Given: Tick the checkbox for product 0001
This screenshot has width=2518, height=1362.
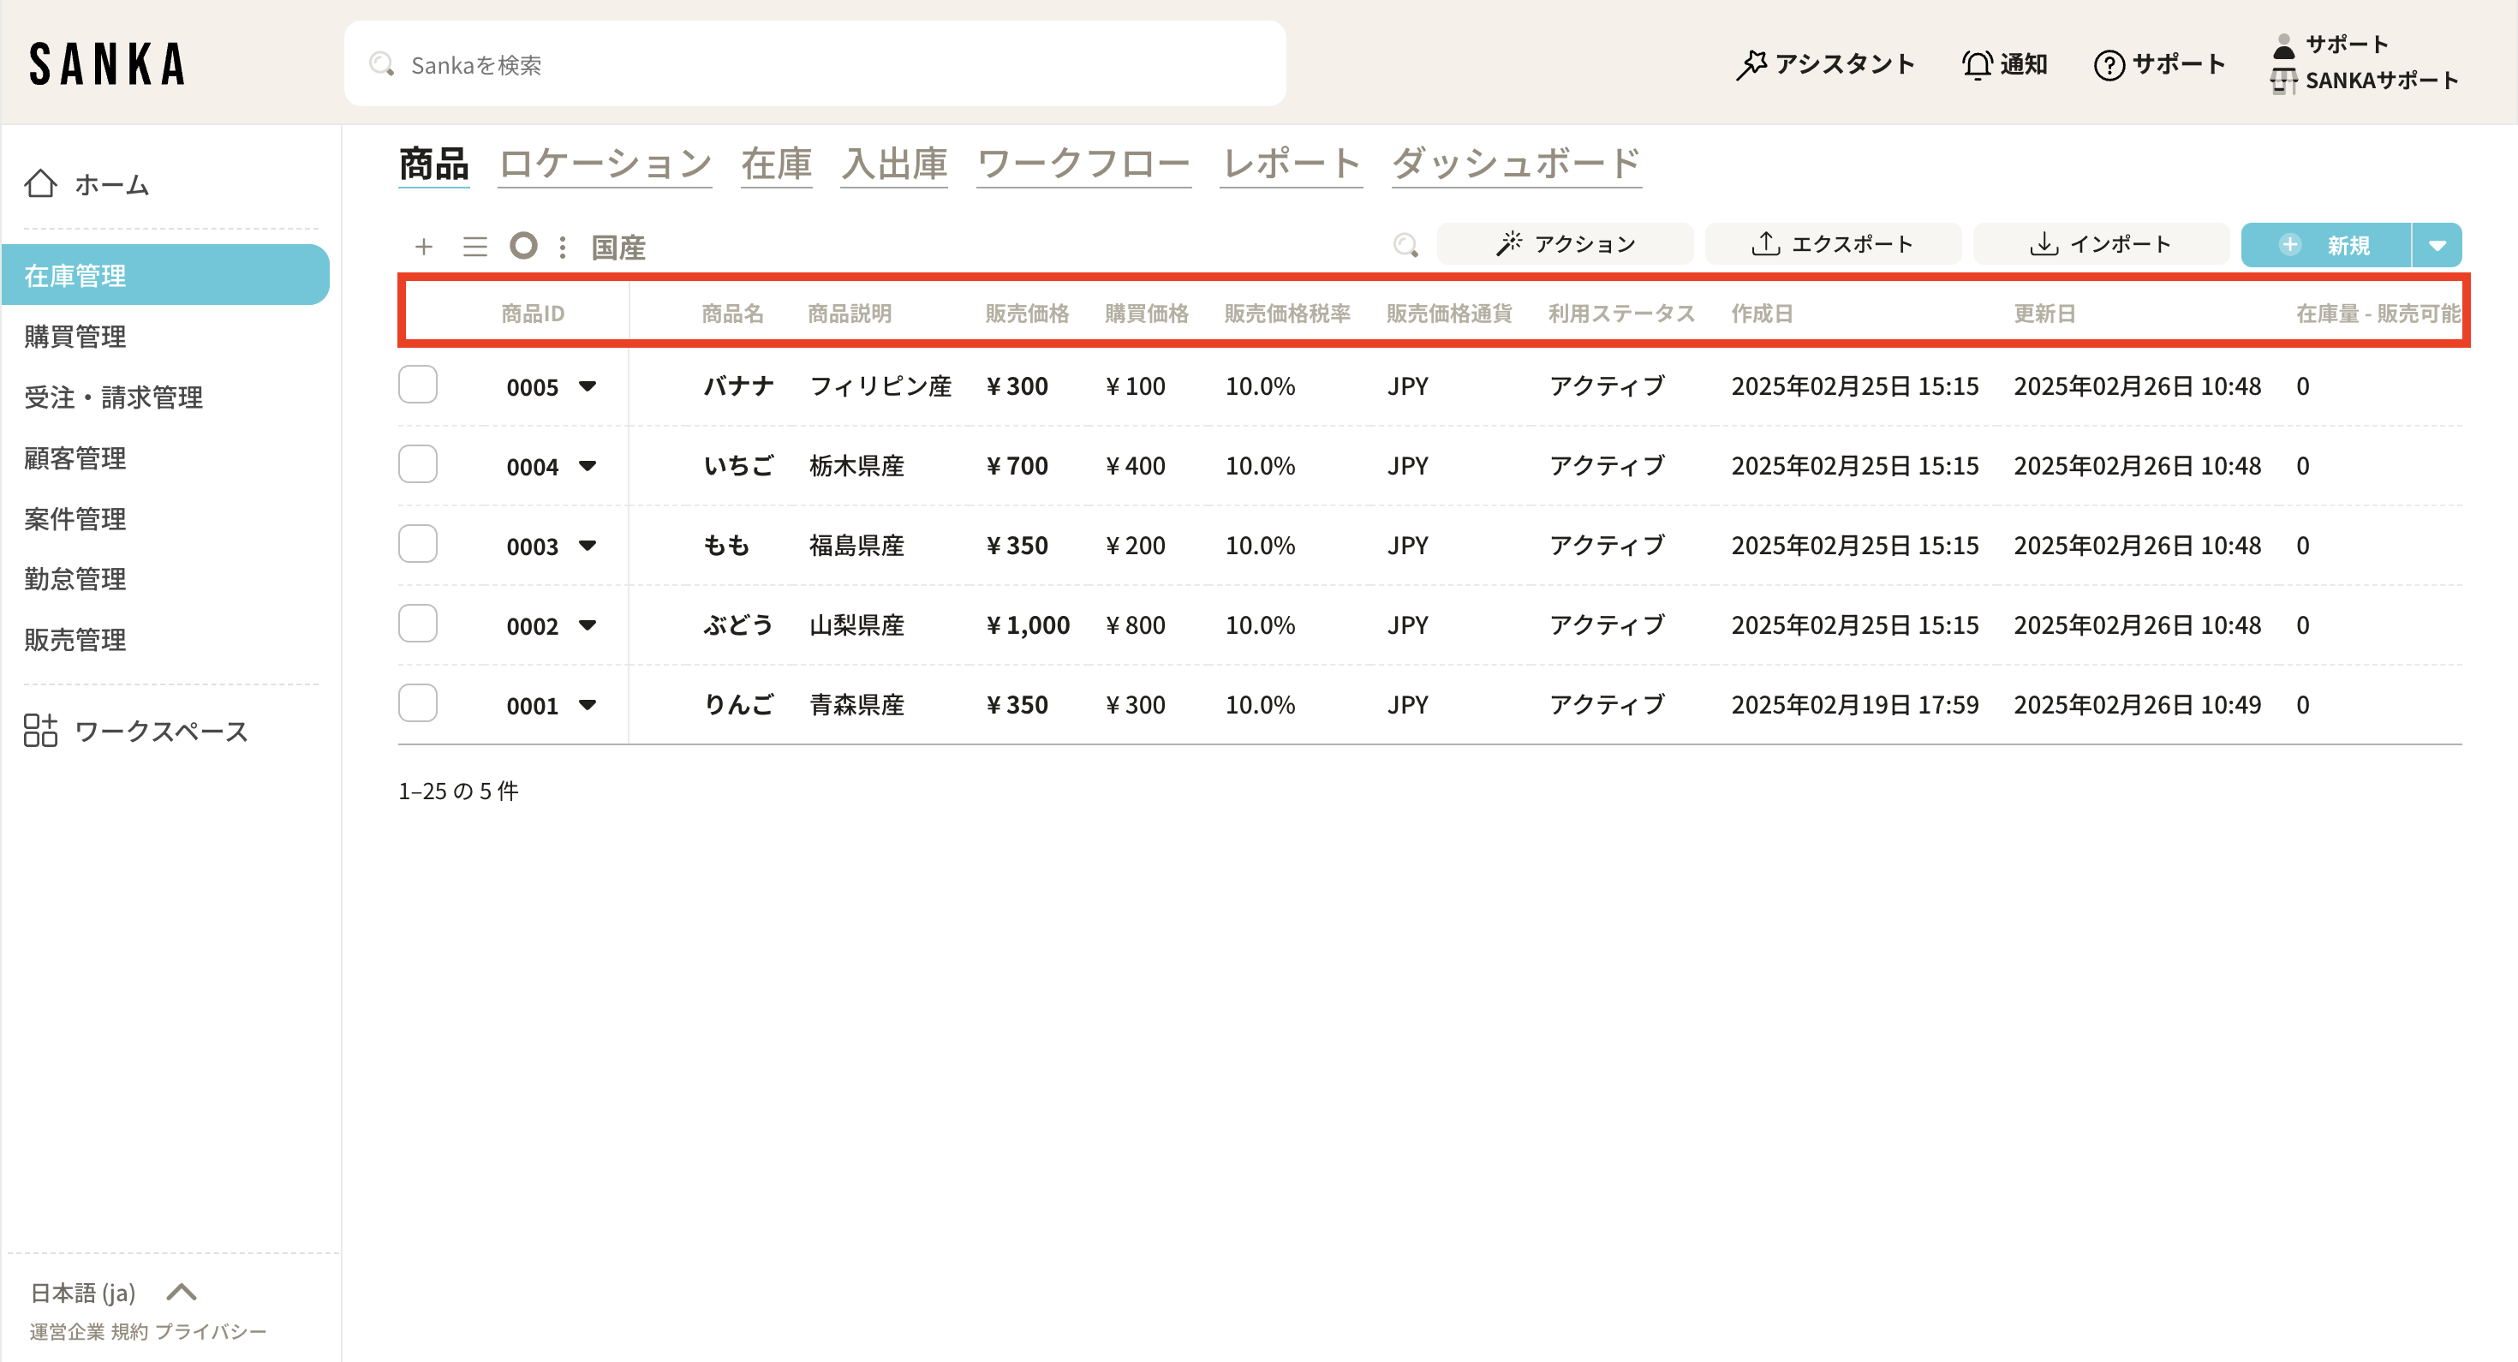Looking at the screenshot, I should 417,704.
